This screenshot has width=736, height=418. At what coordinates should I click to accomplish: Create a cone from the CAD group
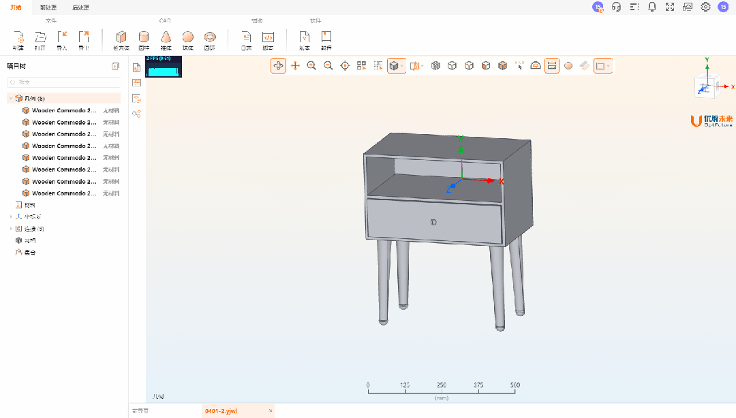click(166, 37)
